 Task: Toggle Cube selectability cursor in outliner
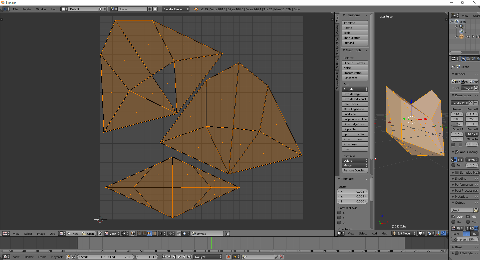tap(473, 37)
